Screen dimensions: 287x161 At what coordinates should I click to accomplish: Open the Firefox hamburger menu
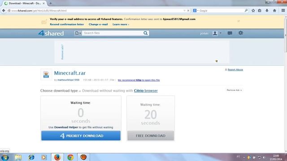pos(283,11)
